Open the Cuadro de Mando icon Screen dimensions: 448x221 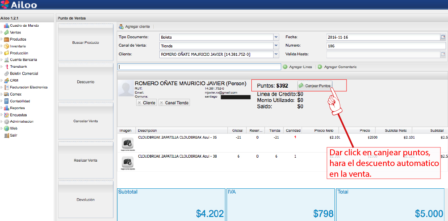coord(6,25)
